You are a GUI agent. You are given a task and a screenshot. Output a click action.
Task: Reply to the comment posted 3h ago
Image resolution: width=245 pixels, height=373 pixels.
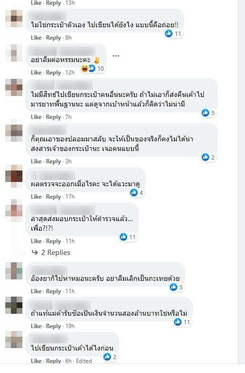pos(53,161)
